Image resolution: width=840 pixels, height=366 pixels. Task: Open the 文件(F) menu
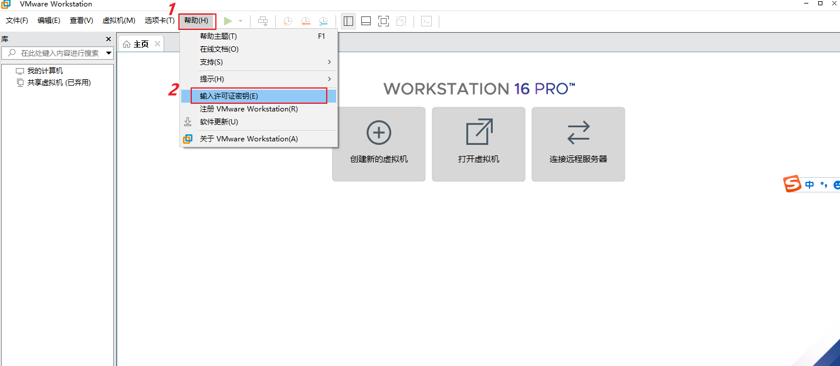pos(17,21)
